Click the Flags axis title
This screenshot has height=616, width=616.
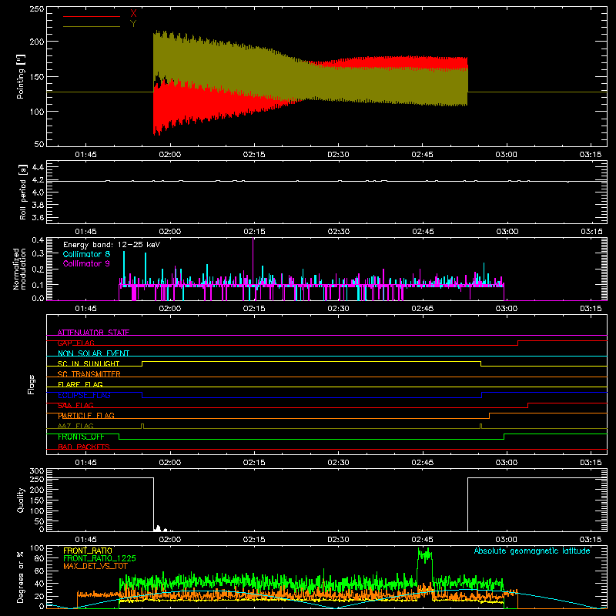31,384
